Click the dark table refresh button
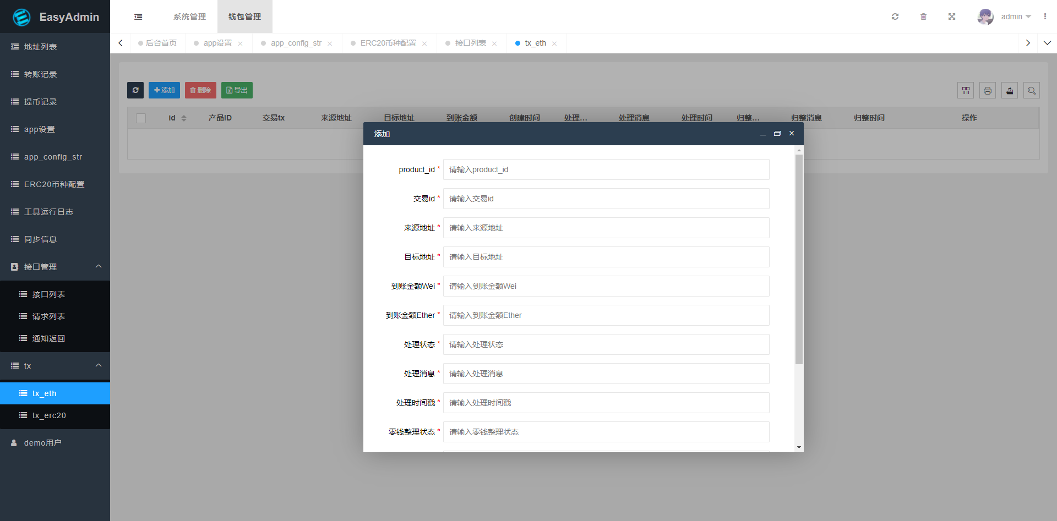 tap(135, 90)
